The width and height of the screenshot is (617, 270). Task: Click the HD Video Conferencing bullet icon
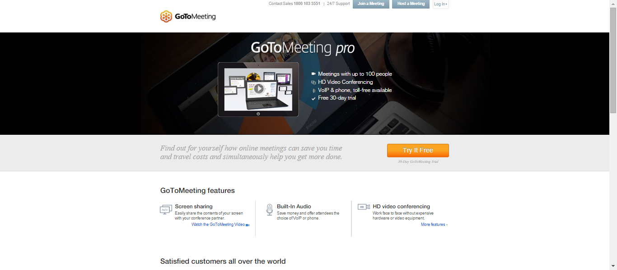313,82
